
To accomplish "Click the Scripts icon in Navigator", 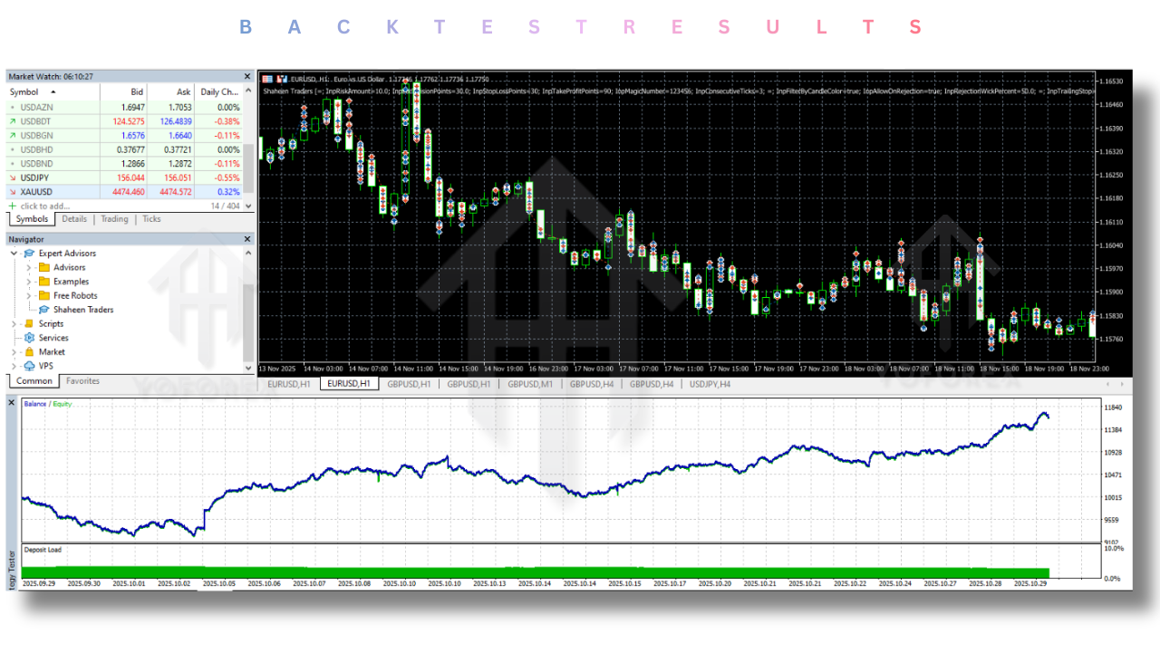I will point(30,323).
